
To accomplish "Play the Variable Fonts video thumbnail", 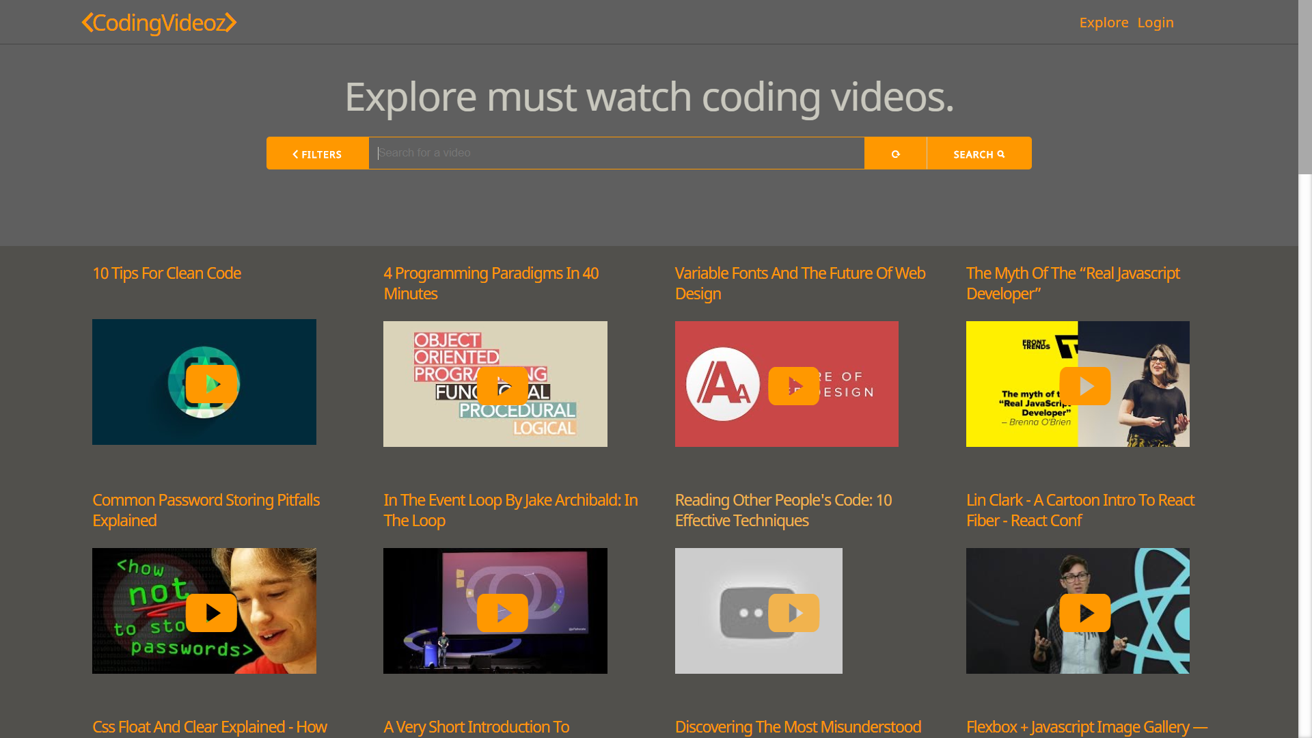I will pyautogui.click(x=793, y=386).
